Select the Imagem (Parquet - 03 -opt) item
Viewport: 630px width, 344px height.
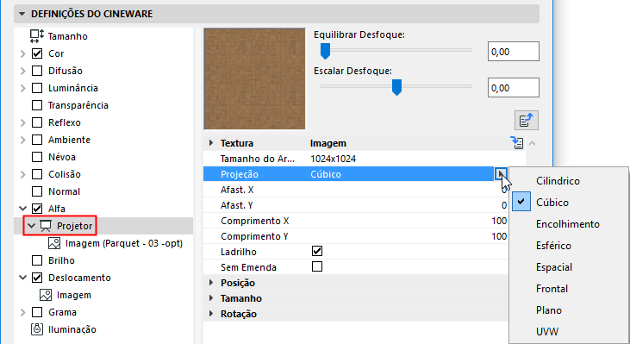[124, 243]
